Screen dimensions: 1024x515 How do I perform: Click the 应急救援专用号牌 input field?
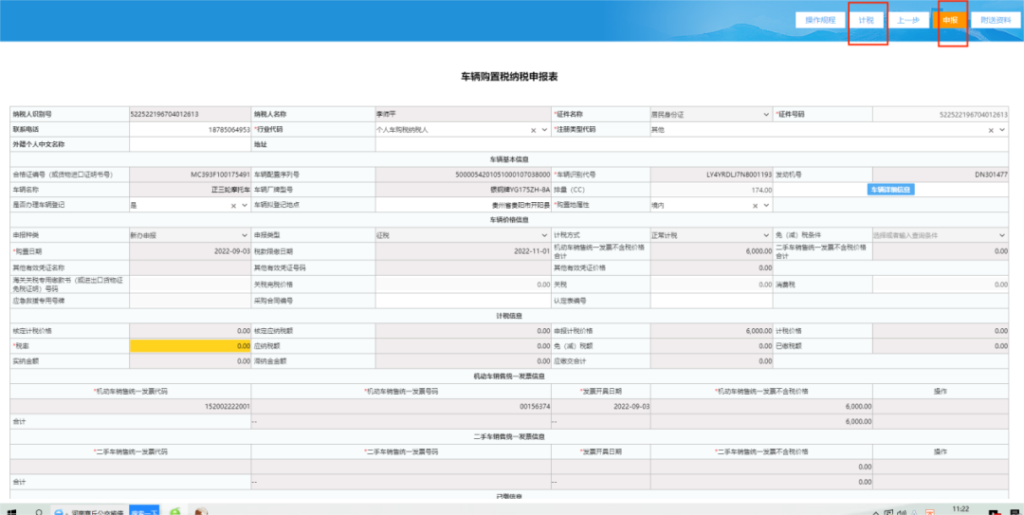[x=190, y=301]
